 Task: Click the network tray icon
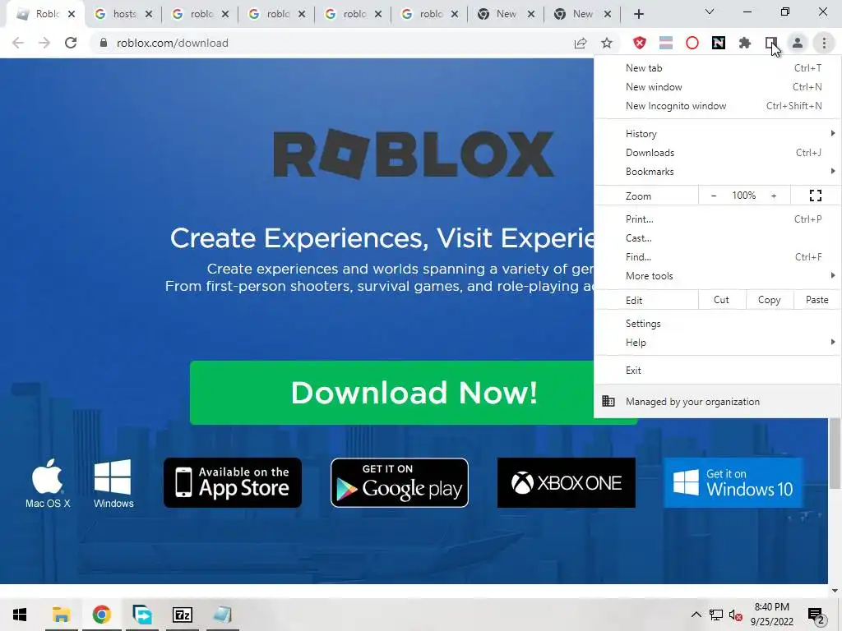(x=716, y=615)
